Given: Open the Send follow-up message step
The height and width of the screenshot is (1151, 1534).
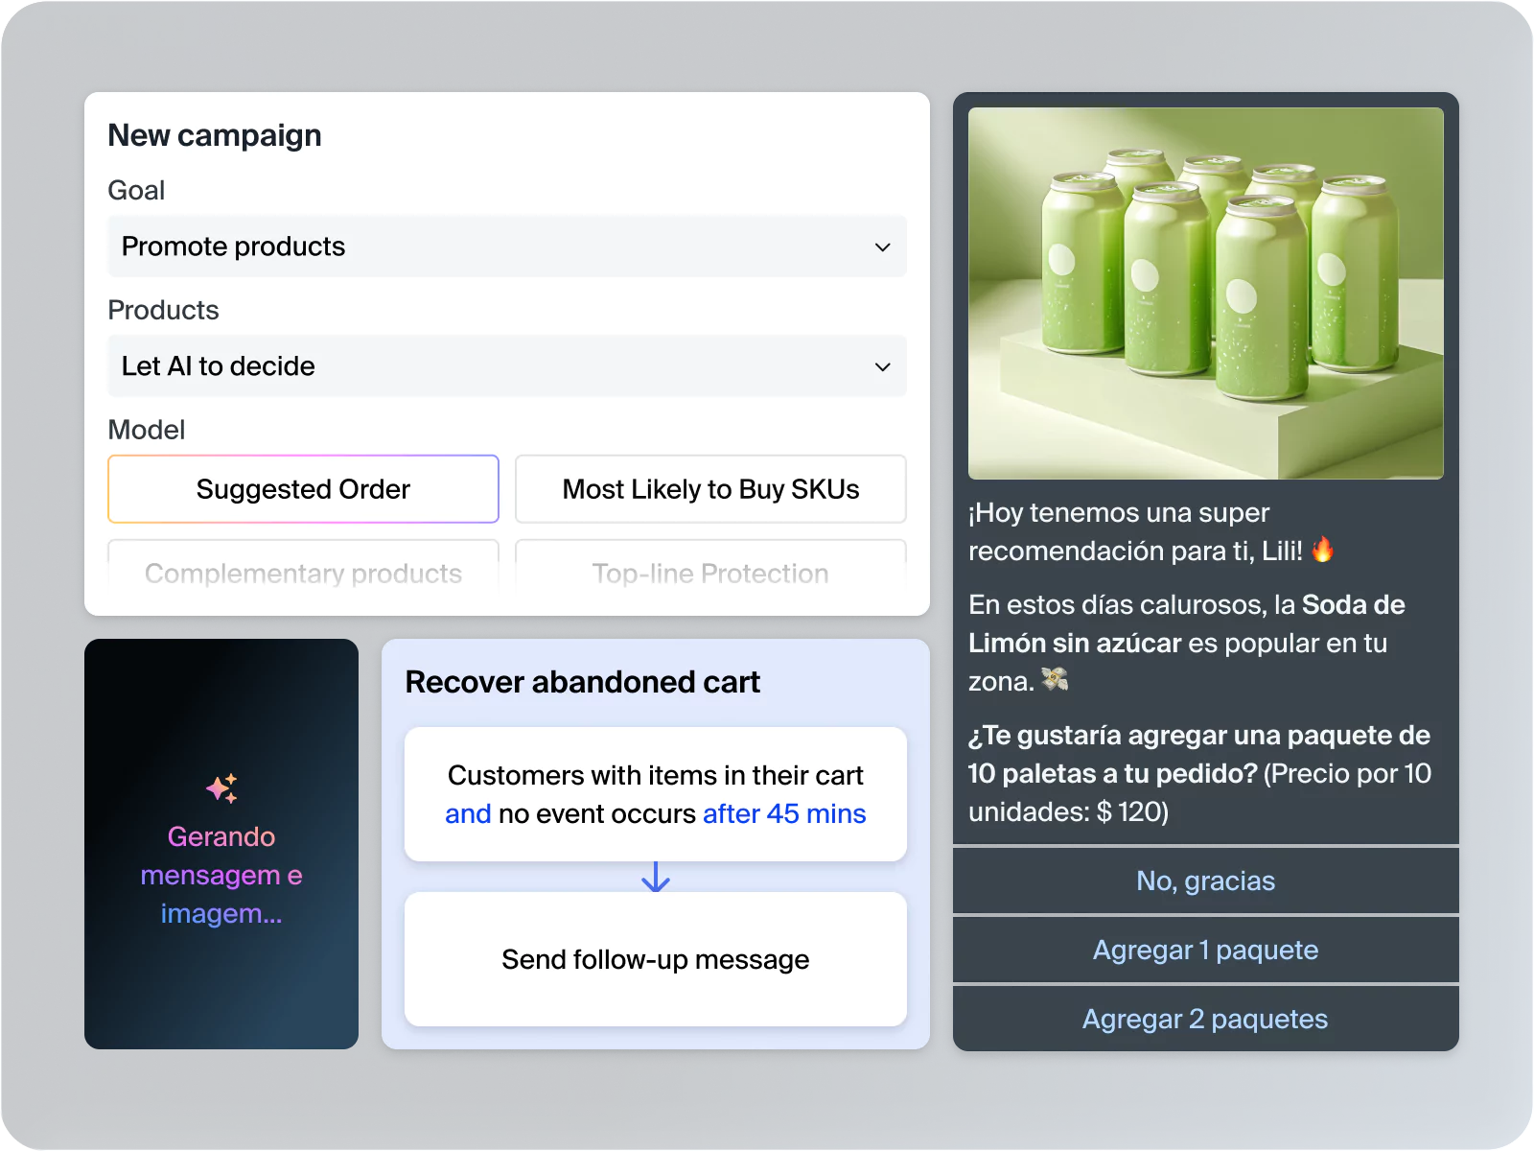Looking at the screenshot, I should point(656,959).
